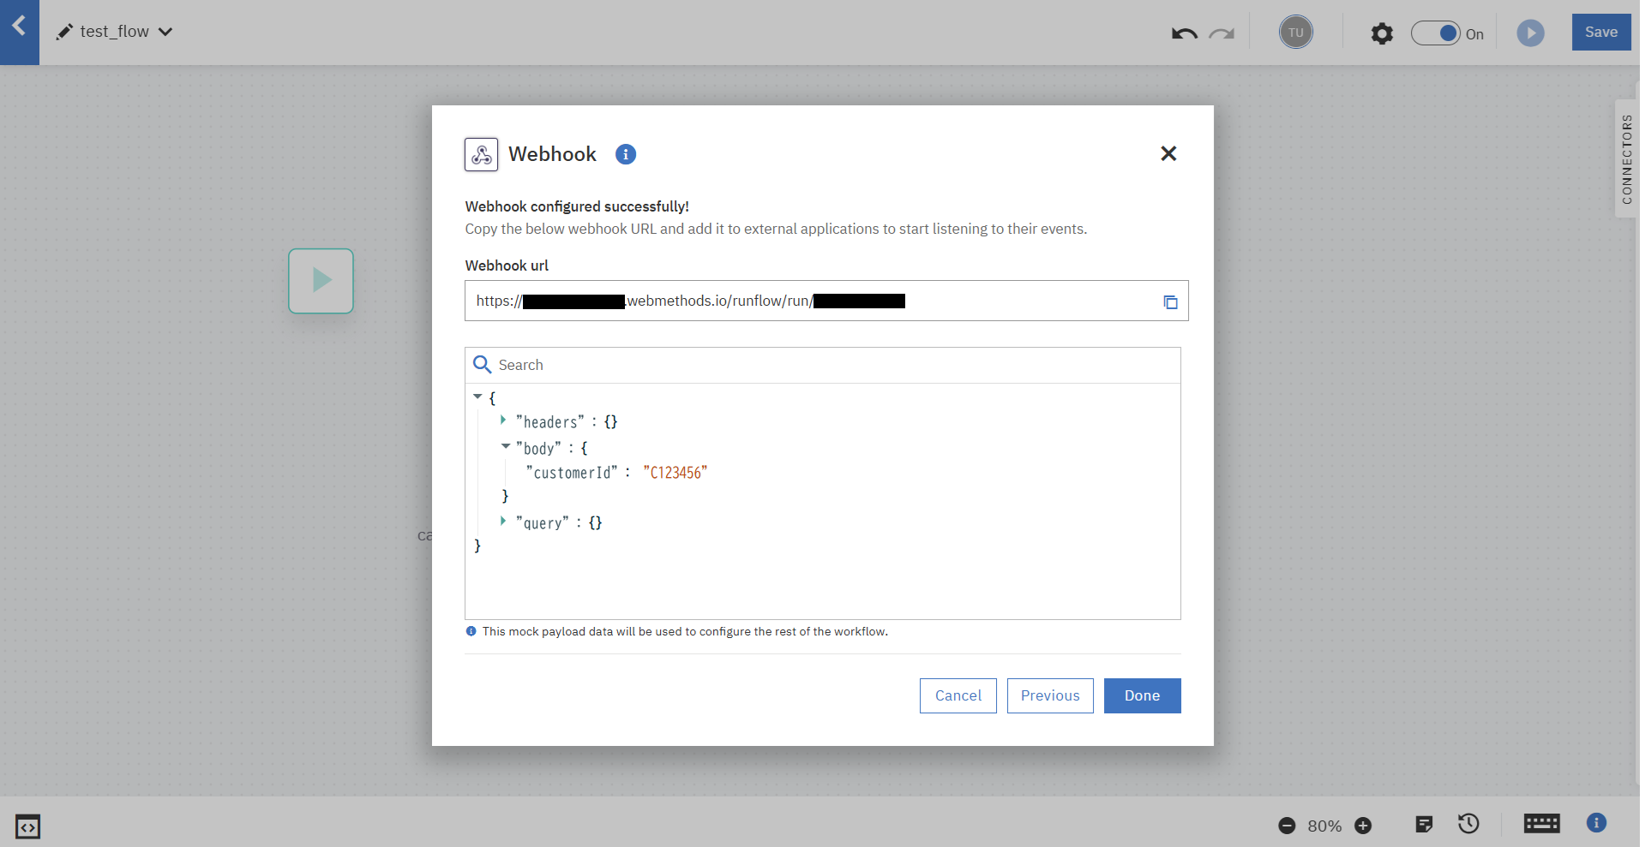
Task: Collapse the root JSON object arrow
Action: pos(477,397)
